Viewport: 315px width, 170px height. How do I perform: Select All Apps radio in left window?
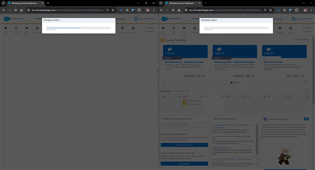(x=146, y=31)
